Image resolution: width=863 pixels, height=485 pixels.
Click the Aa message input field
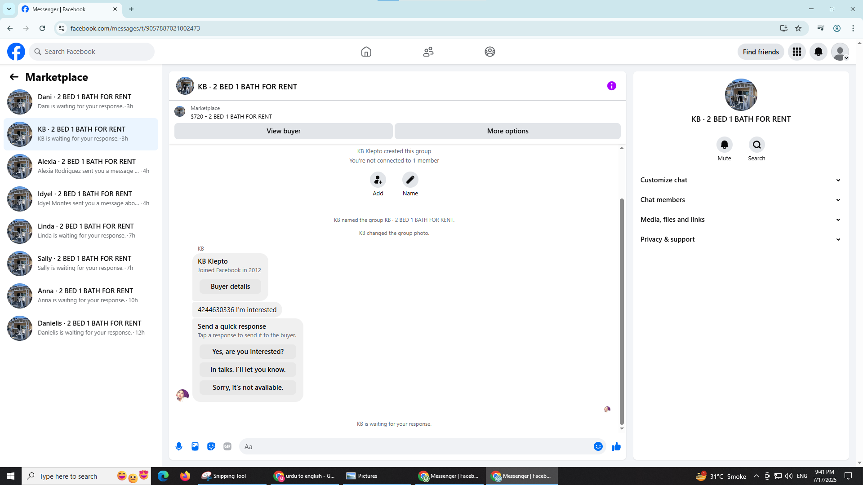coord(416,446)
